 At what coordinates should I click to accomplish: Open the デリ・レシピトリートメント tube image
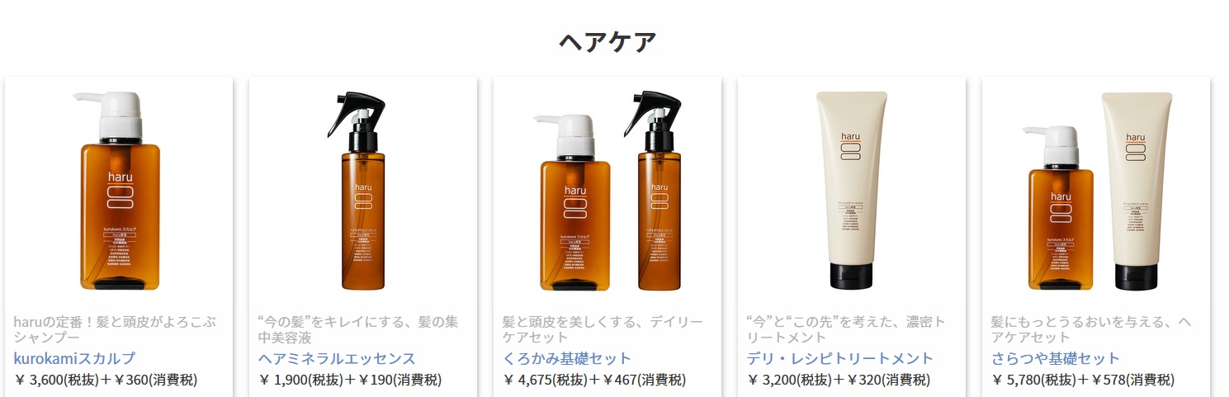click(x=852, y=191)
